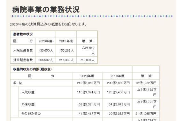
Task: Select the value 20億6,332万円
Action: click(119, 114)
